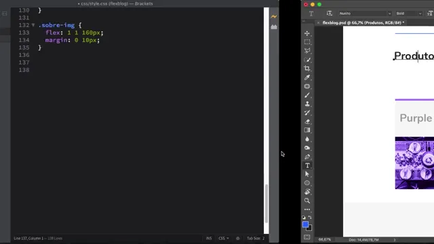Click line number 137 in gutter
434x244 pixels.
click(24, 62)
